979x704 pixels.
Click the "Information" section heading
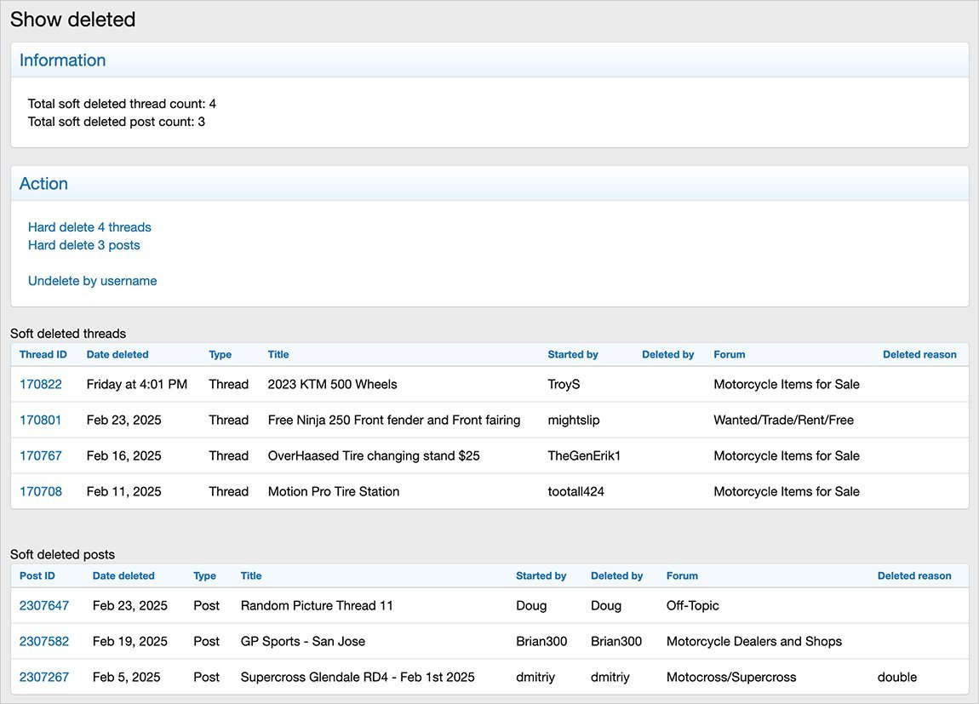tap(62, 60)
